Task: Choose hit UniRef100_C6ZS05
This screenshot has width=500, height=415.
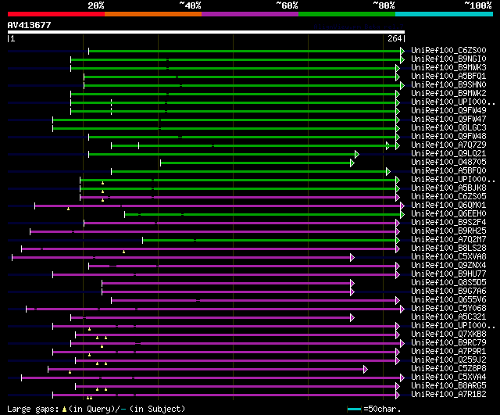Action: (x=448, y=197)
